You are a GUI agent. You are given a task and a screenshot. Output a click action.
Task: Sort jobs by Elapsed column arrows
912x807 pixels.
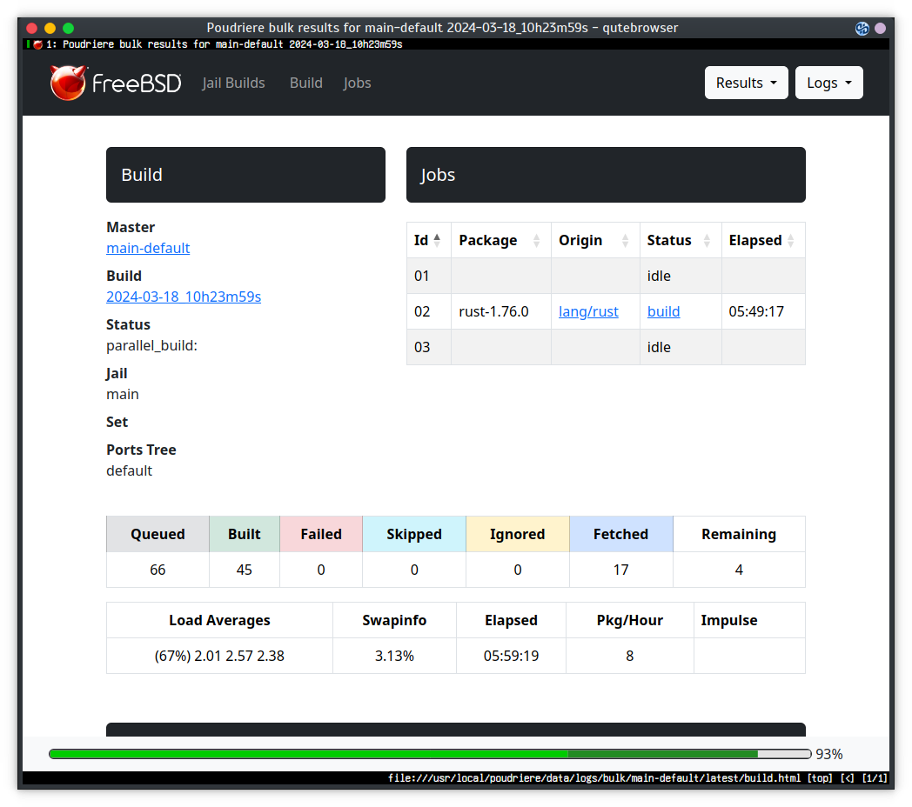coord(791,241)
